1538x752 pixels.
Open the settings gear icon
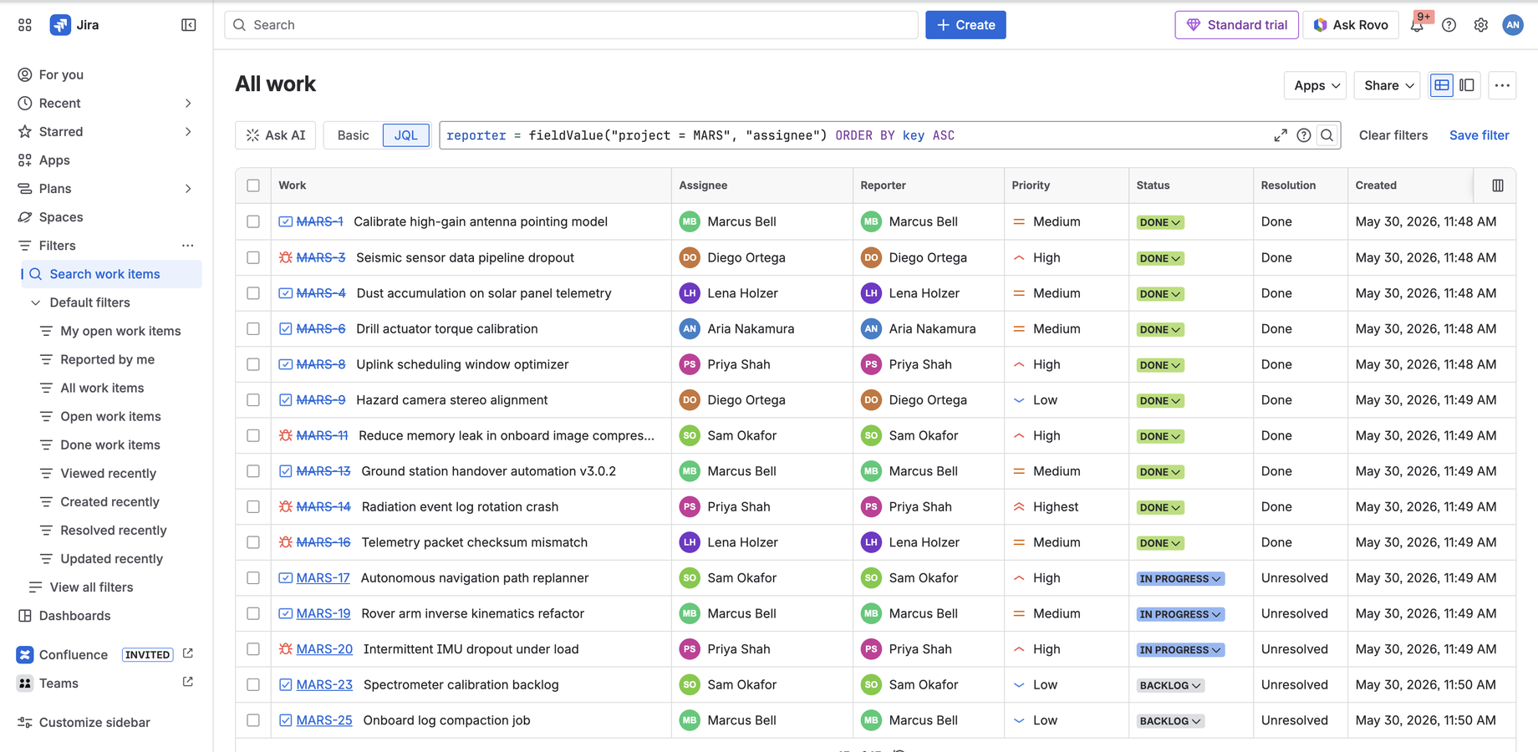(1481, 25)
